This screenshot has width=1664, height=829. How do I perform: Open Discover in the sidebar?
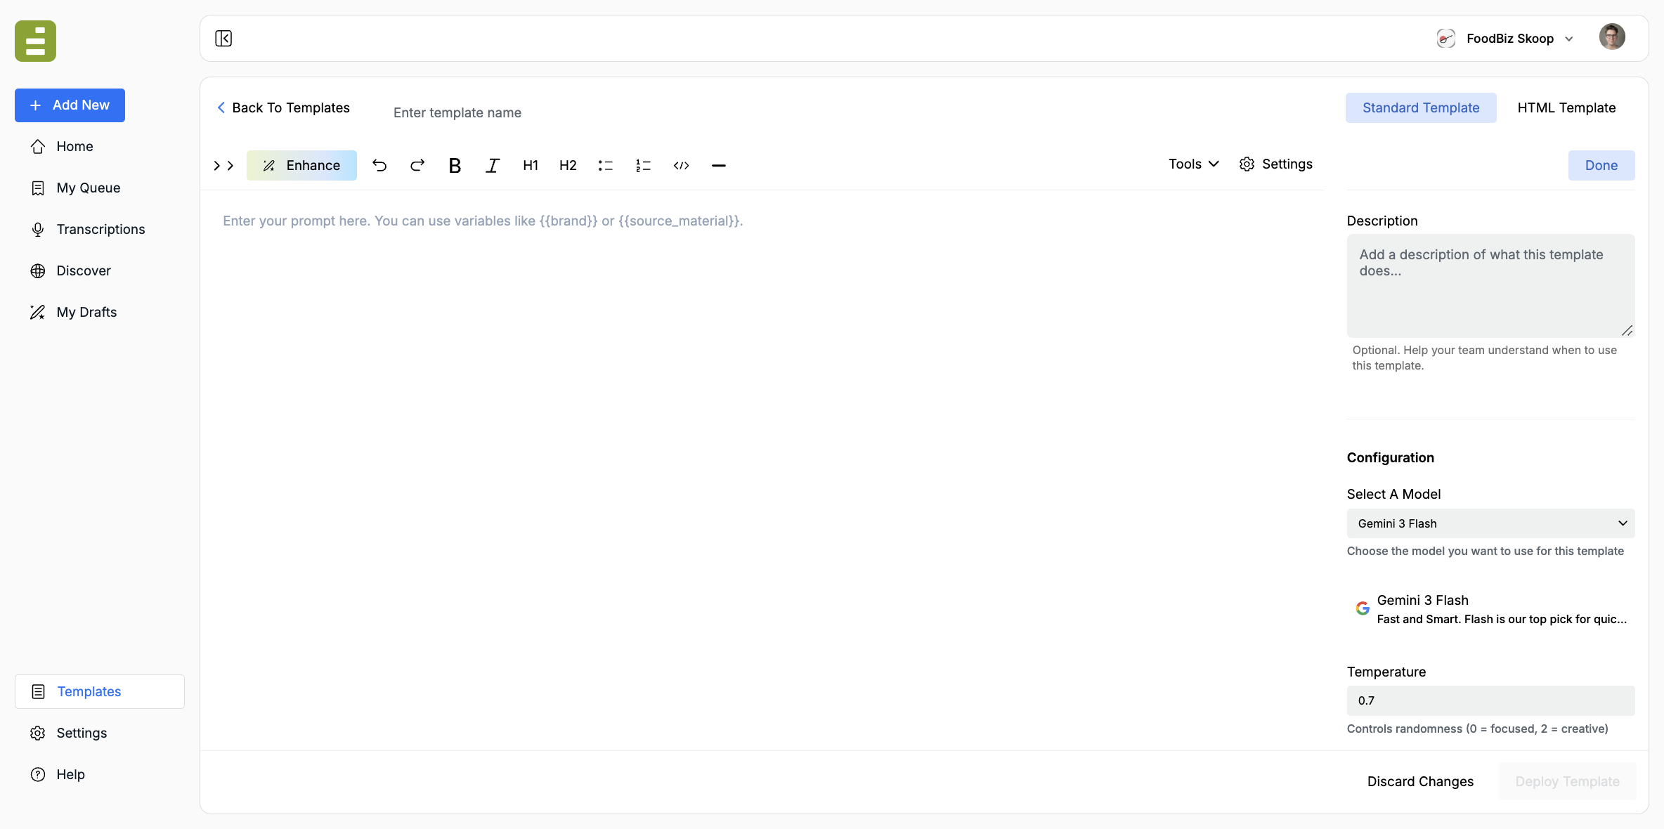[100, 270]
